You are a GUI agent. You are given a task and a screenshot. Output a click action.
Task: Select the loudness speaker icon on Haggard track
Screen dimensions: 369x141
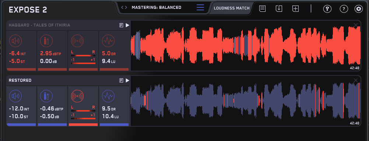pos(15,41)
